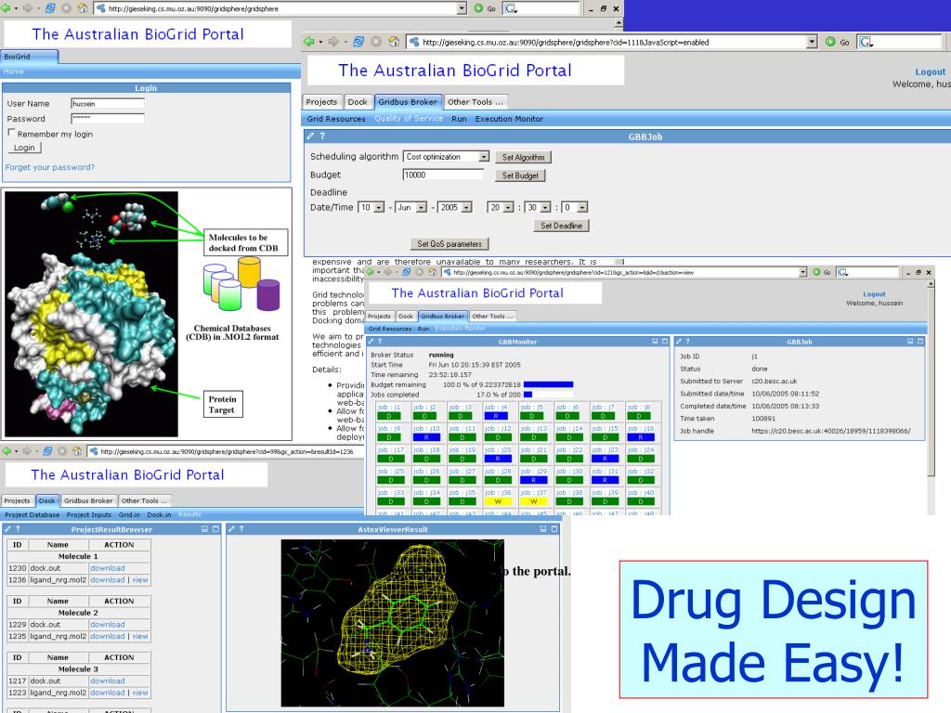Maximize the AstexViewerResult portlet
951x713 pixels.
[x=554, y=529]
